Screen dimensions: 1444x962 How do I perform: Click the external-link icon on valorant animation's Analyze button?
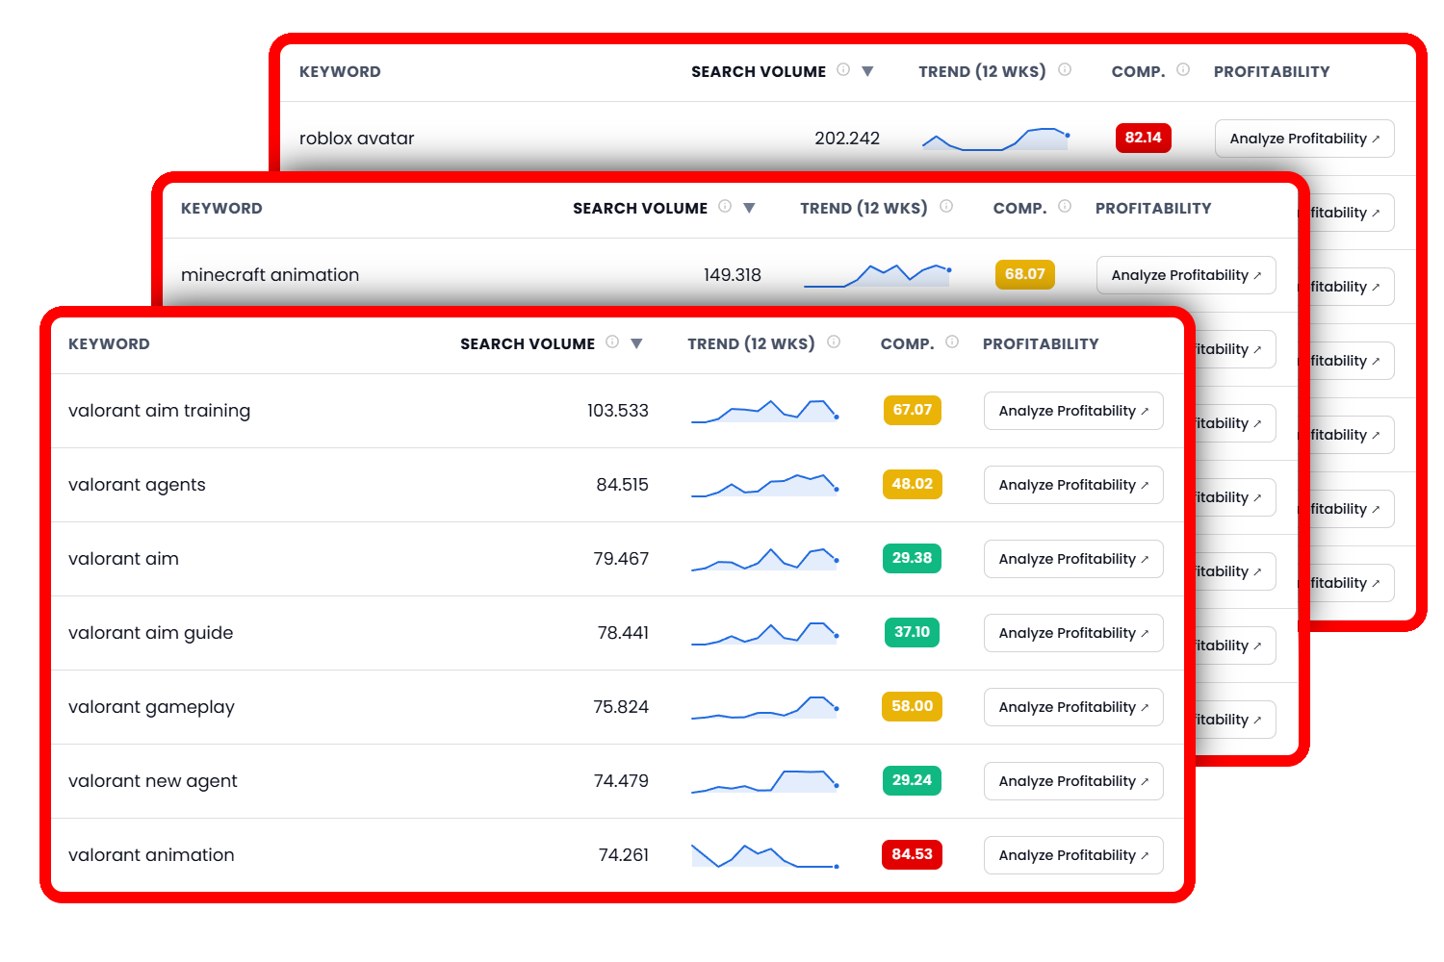tap(1145, 854)
